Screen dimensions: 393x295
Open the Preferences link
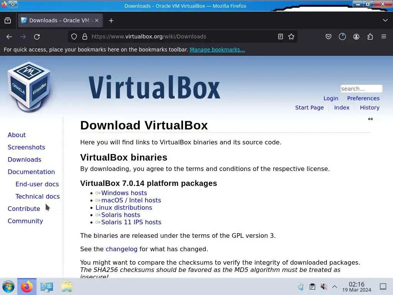pos(363,98)
